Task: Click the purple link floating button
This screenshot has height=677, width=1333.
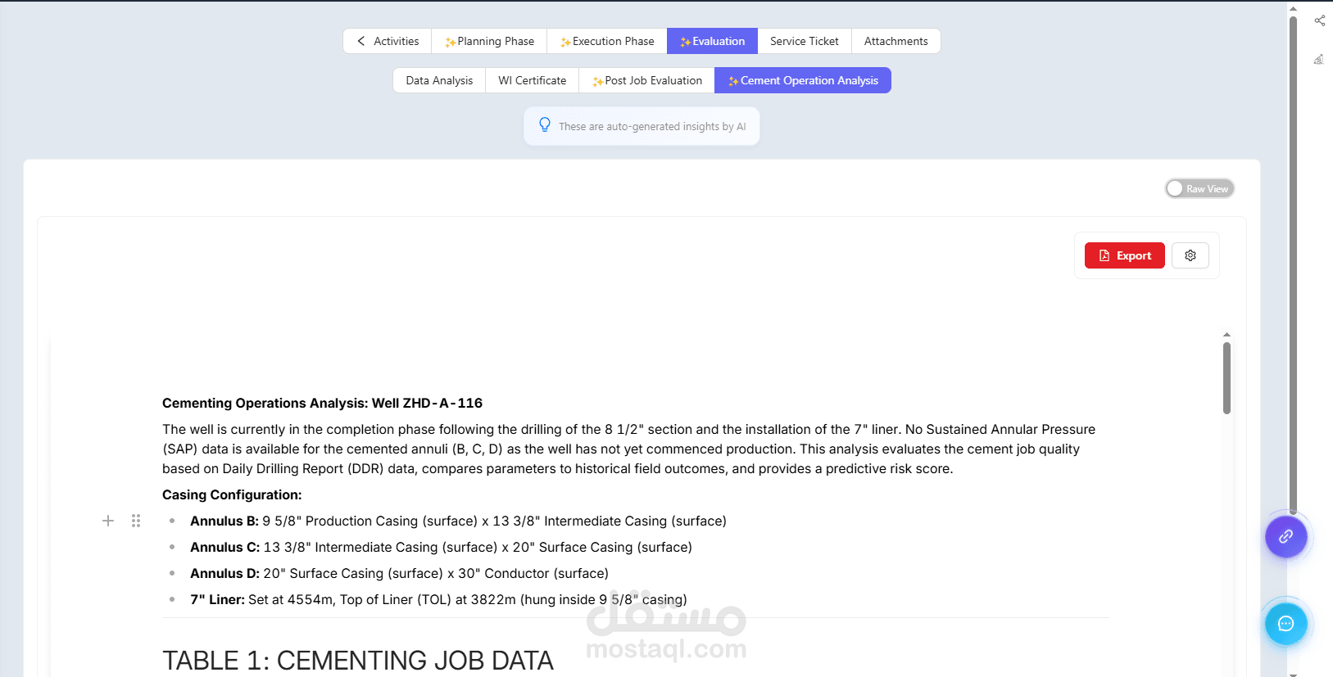Action: 1285,537
